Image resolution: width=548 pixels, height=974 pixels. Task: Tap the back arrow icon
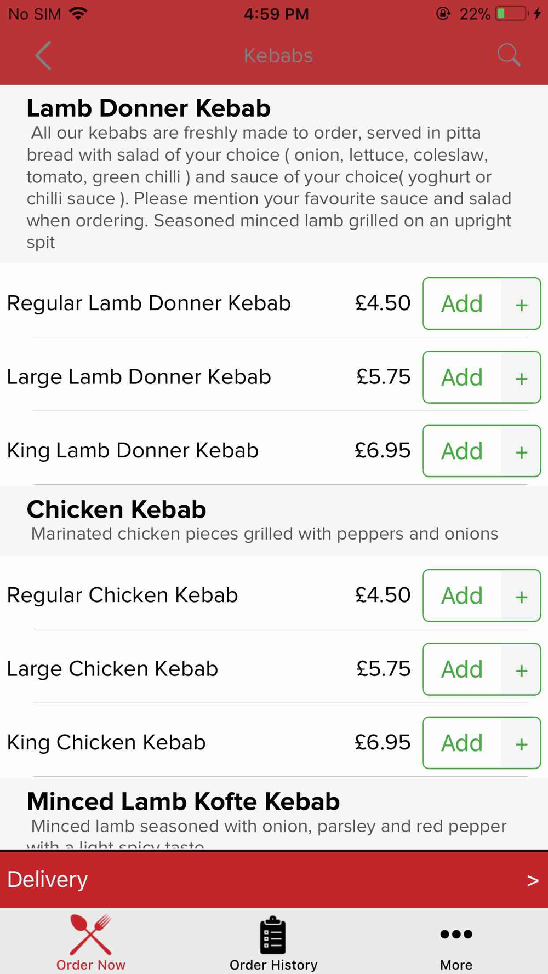tap(43, 55)
